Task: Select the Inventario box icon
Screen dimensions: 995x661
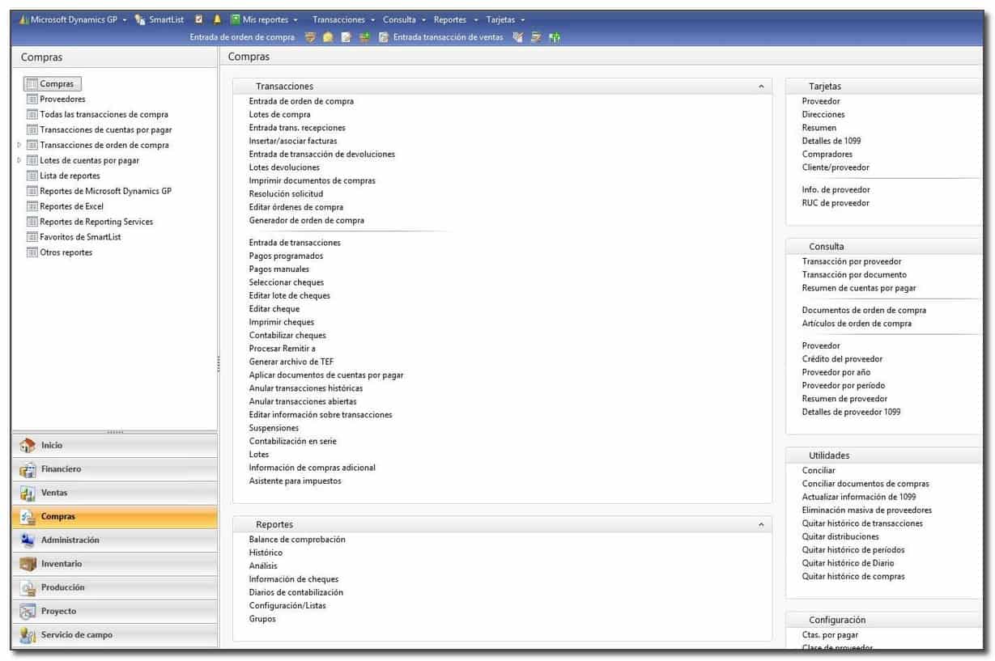Action: pyautogui.click(x=28, y=565)
